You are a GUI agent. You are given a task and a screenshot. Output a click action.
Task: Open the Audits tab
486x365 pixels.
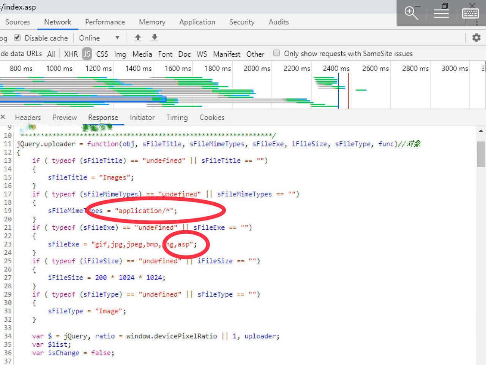point(279,22)
